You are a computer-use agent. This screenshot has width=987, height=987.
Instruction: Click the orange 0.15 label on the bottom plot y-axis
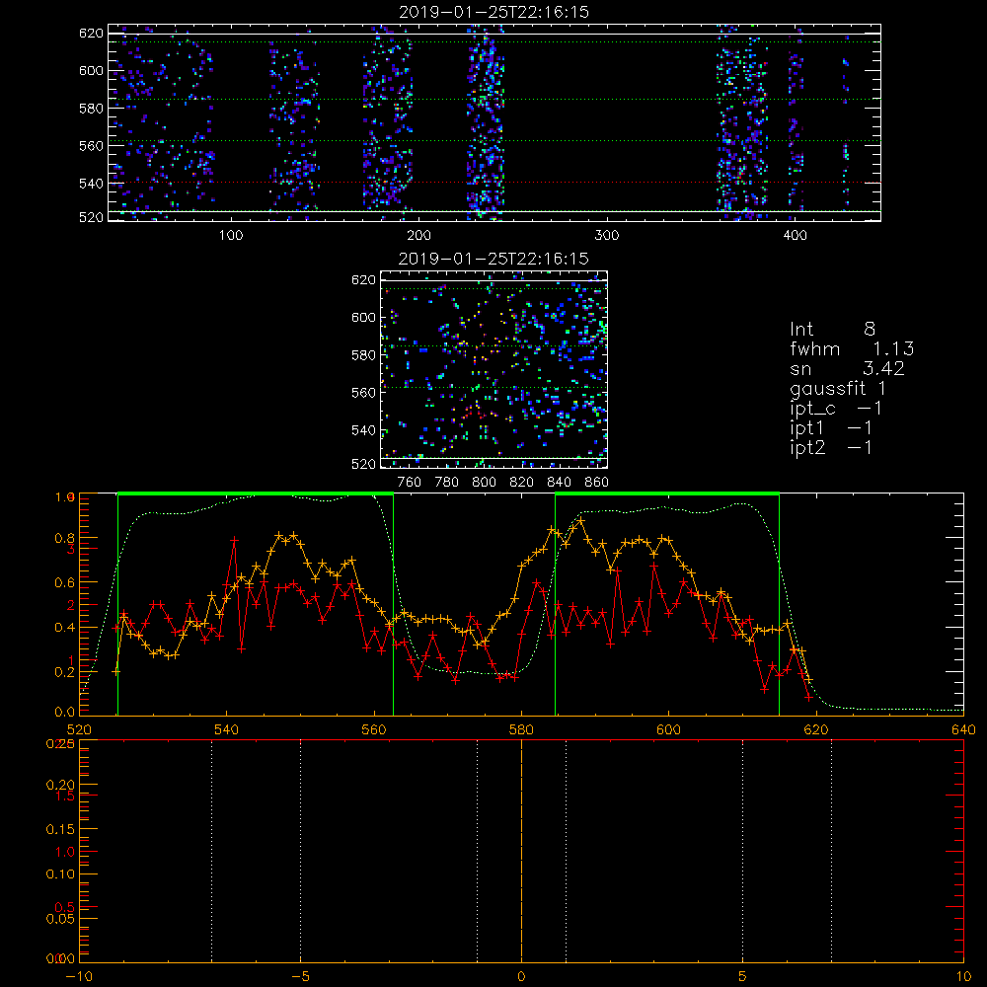tap(60, 830)
